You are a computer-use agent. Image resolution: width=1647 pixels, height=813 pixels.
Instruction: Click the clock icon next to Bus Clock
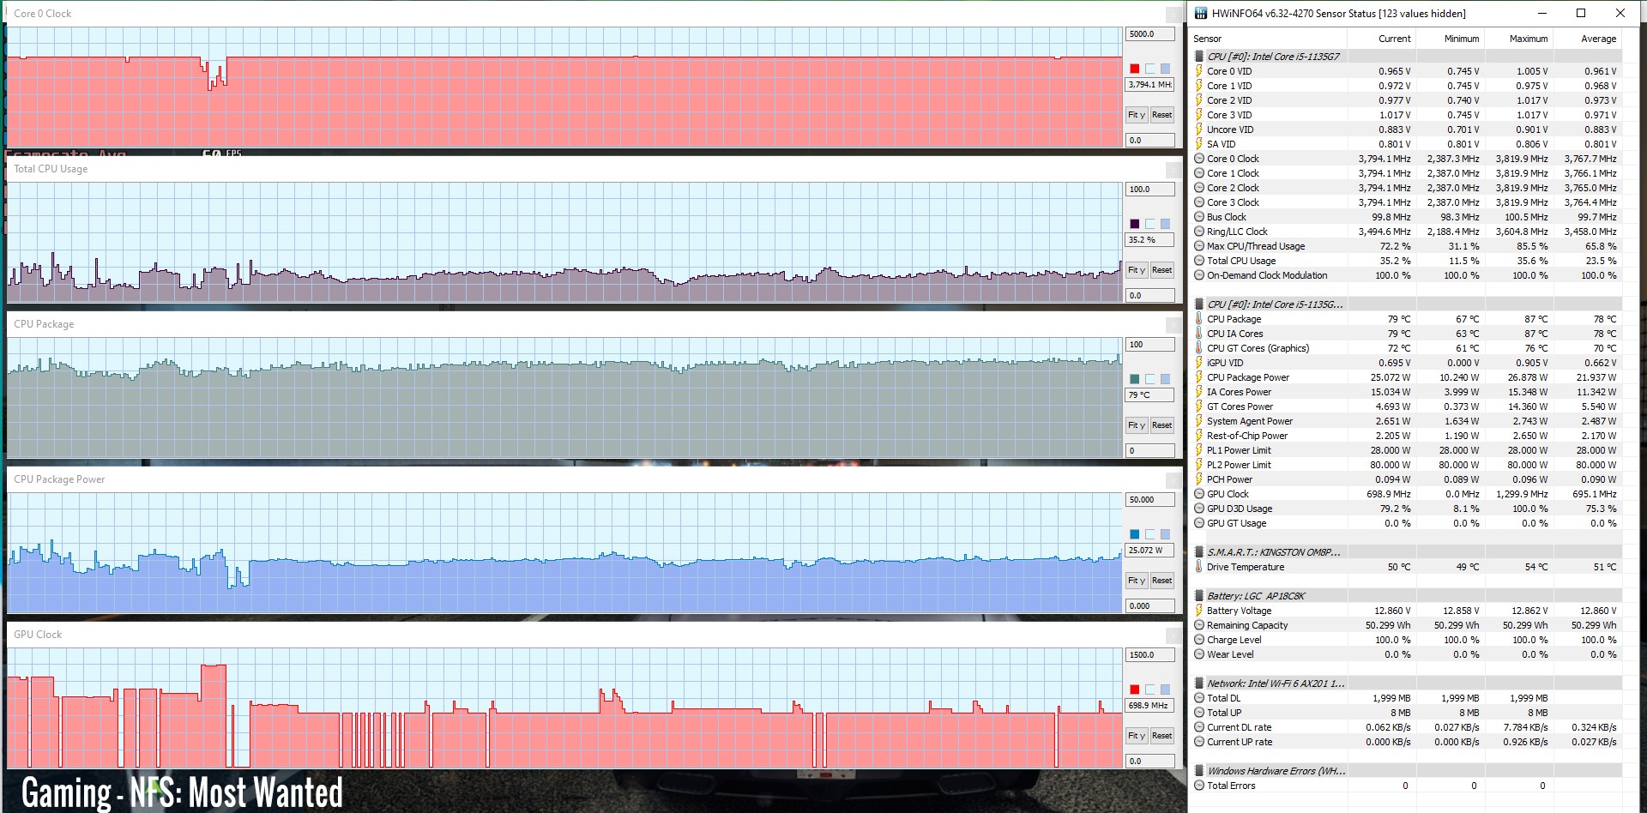(1199, 217)
